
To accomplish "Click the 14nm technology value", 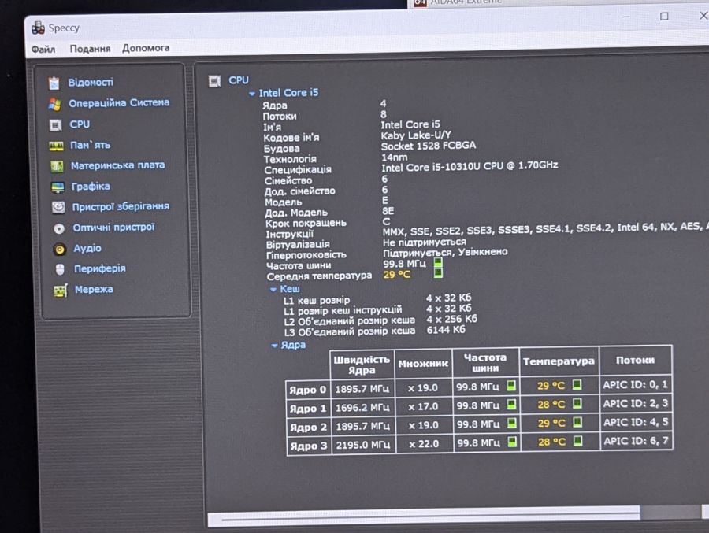I will (x=394, y=157).
